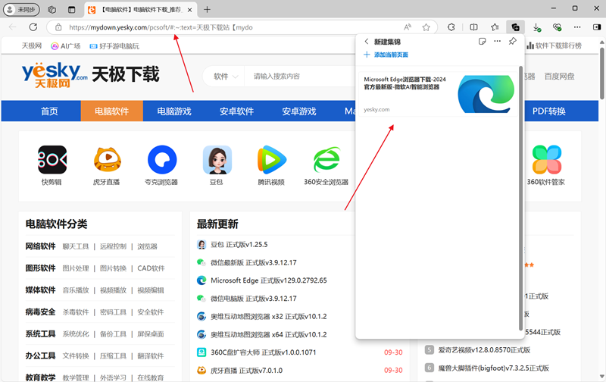Open 魔兽大脚插件(bigfoot) ranking entry

pyautogui.click(x=493, y=368)
